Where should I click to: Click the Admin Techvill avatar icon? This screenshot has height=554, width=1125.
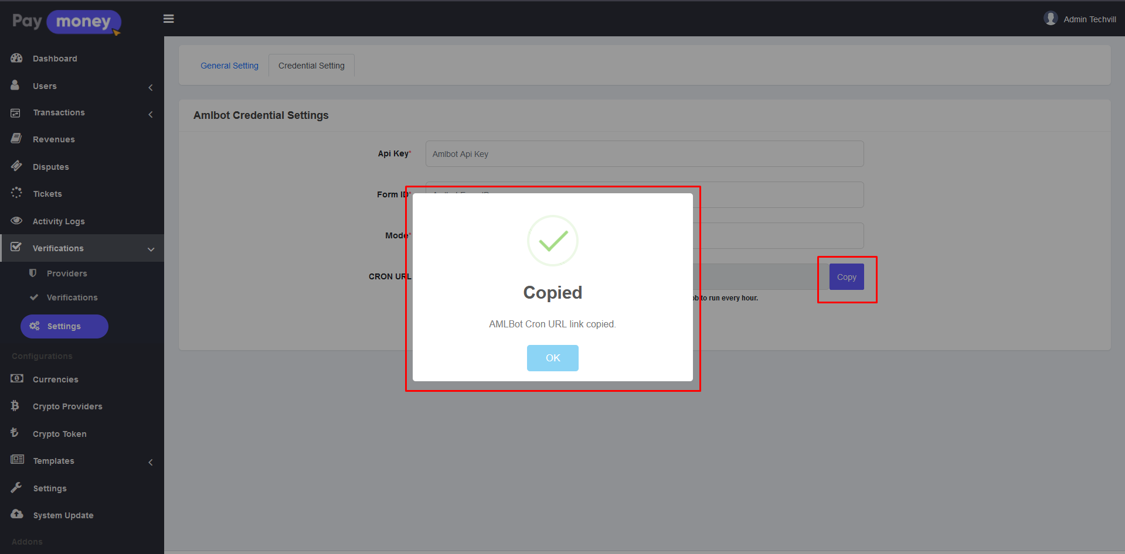tap(1050, 19)
